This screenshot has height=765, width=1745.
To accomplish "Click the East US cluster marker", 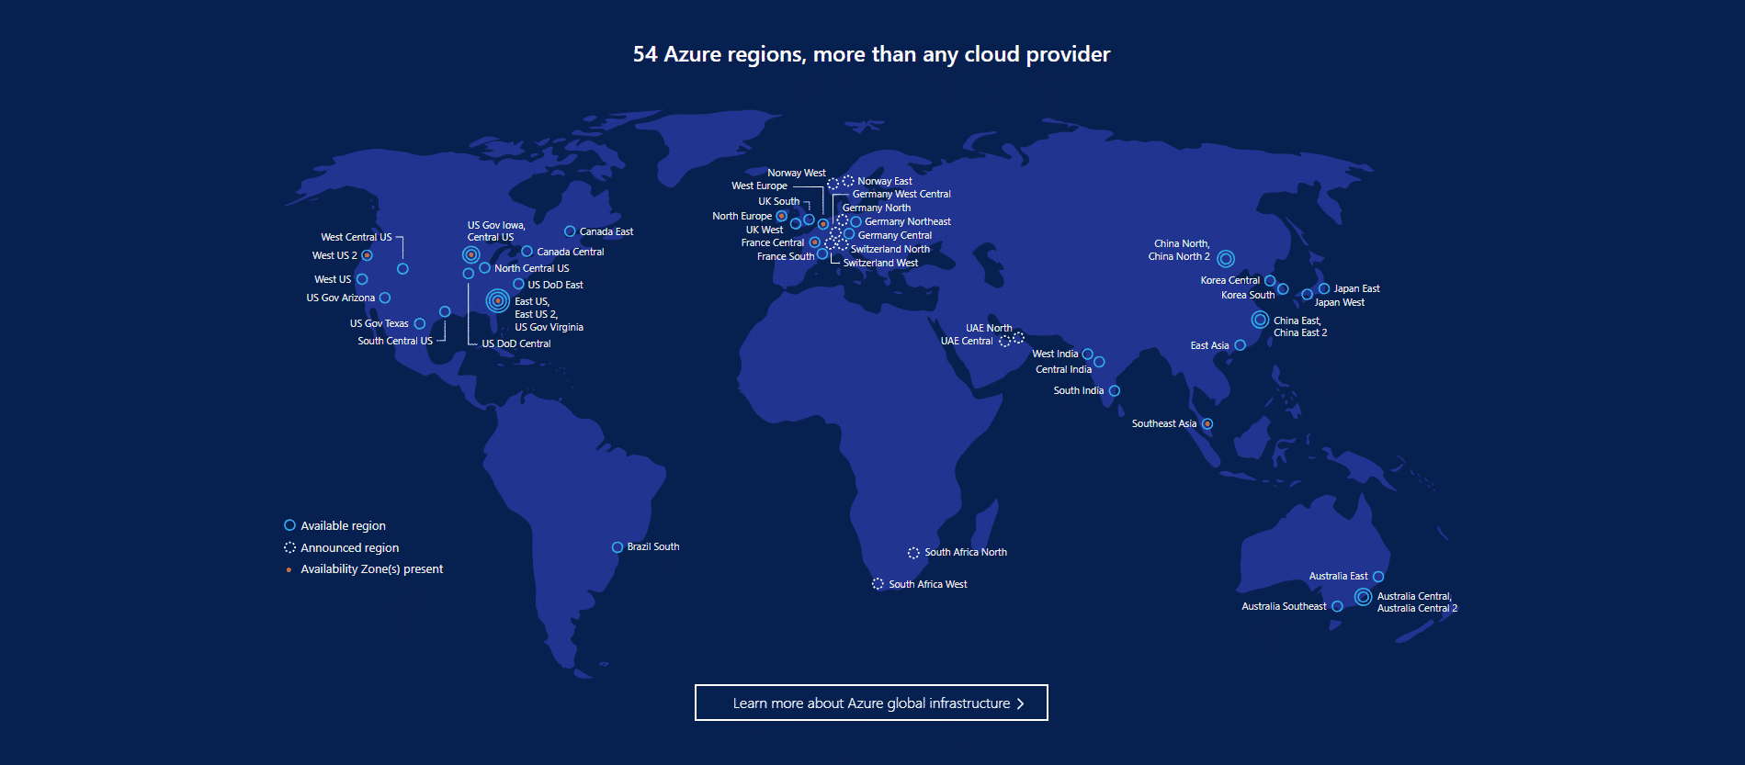I will coord(497,300).
